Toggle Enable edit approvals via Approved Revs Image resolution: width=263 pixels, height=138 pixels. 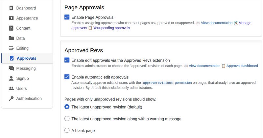click(x=67, y=60)
